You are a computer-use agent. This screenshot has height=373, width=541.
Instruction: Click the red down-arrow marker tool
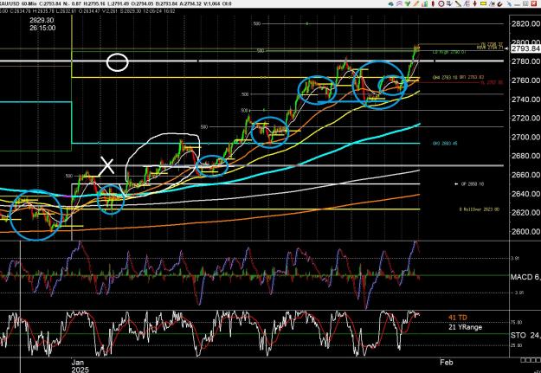point(475,3)
